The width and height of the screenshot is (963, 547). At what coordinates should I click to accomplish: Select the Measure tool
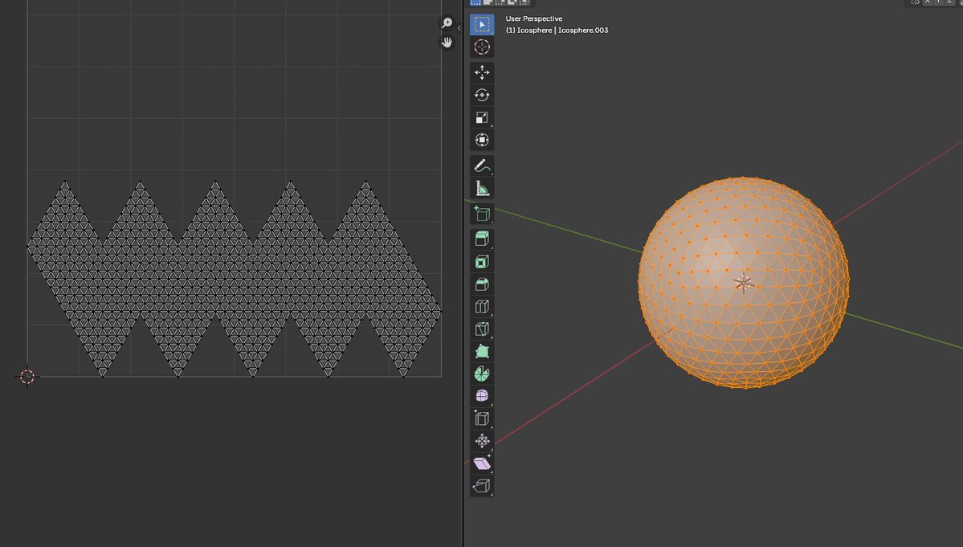[x=482, y=189]
